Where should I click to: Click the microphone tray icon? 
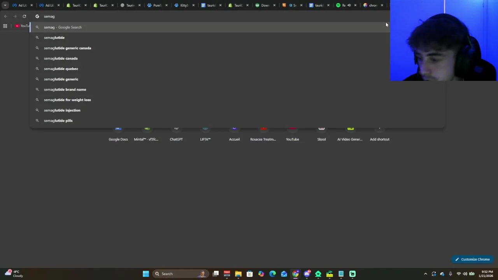point(451,274)
